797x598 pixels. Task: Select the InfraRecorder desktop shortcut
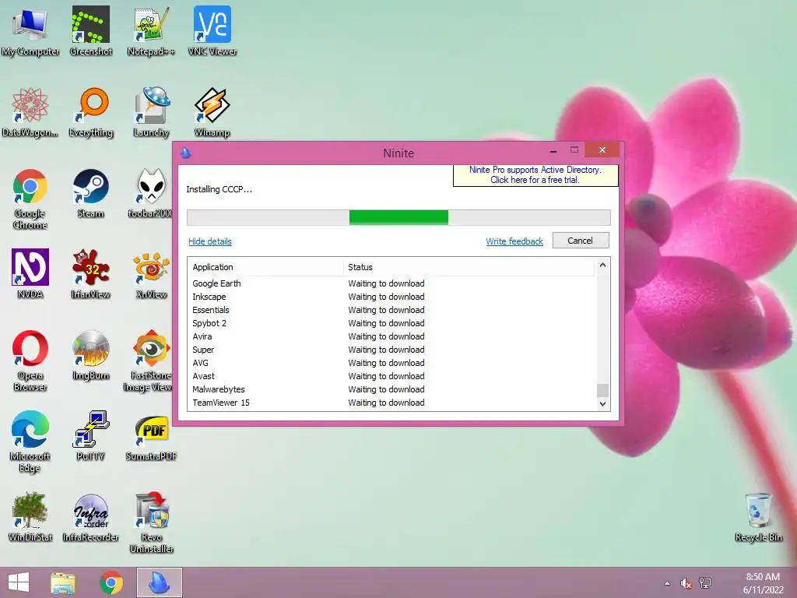point(90,517)
